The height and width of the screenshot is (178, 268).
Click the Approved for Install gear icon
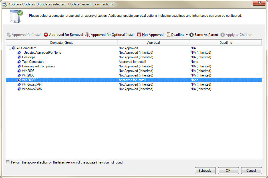[x=9, y=35]
